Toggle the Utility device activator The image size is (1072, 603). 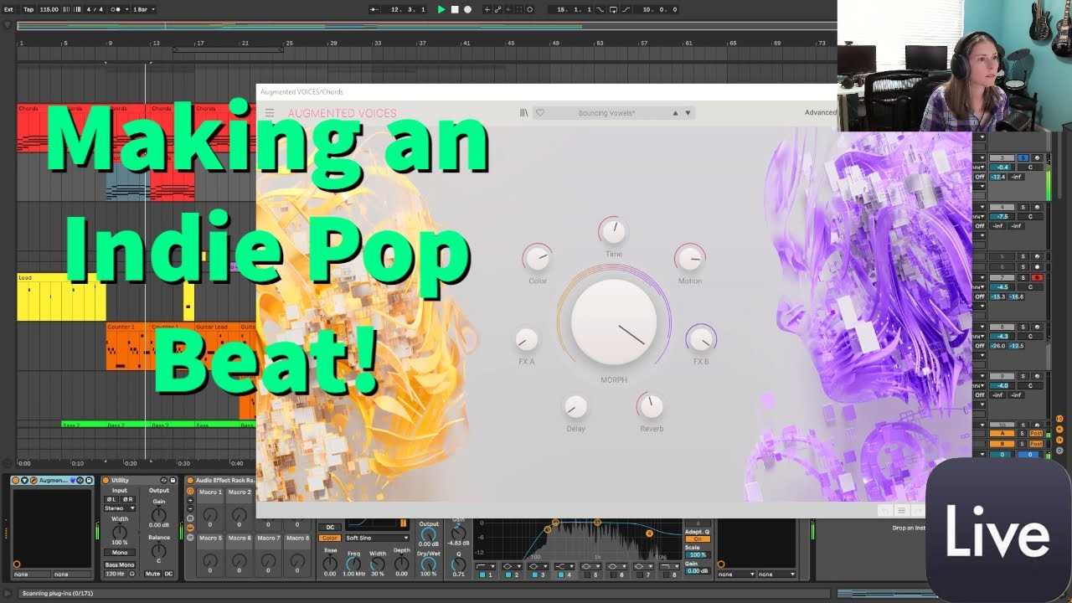click(x=106, y=480)
